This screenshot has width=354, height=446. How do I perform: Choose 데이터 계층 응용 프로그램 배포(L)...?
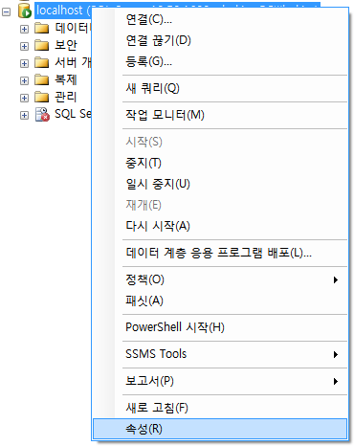[220, 254]
